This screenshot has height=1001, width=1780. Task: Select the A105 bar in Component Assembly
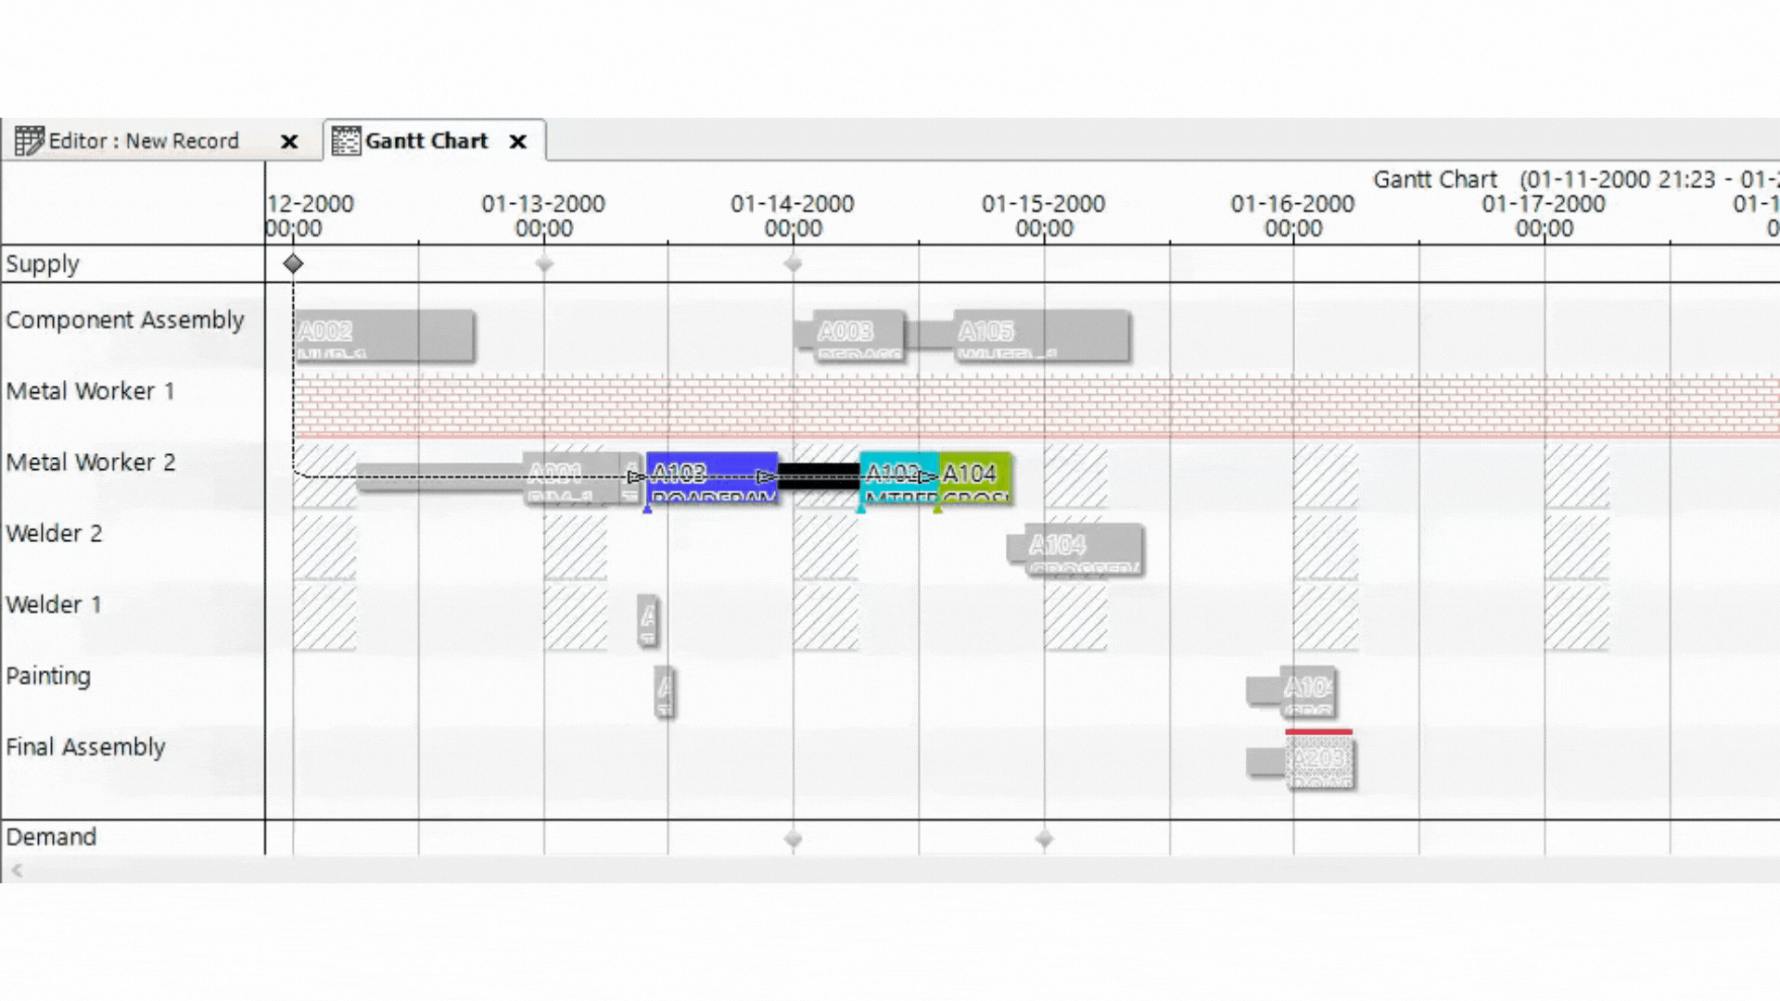coord(1042,336)
